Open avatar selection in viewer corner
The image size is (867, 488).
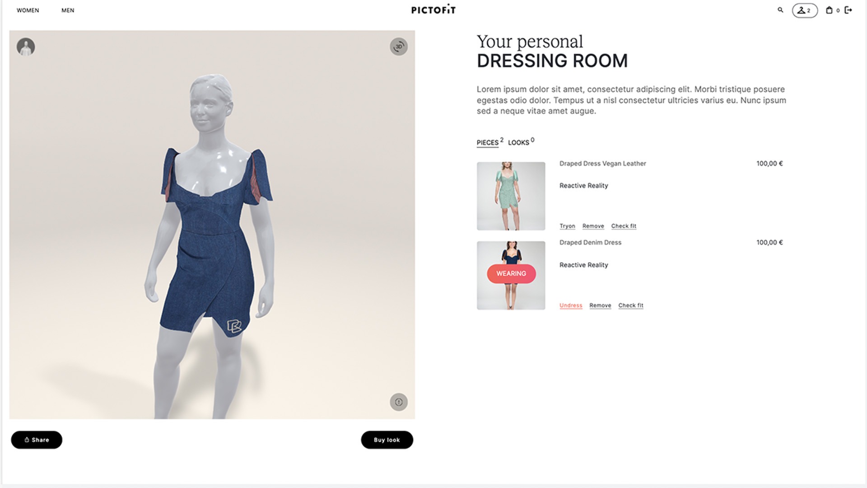pos(26,47)
